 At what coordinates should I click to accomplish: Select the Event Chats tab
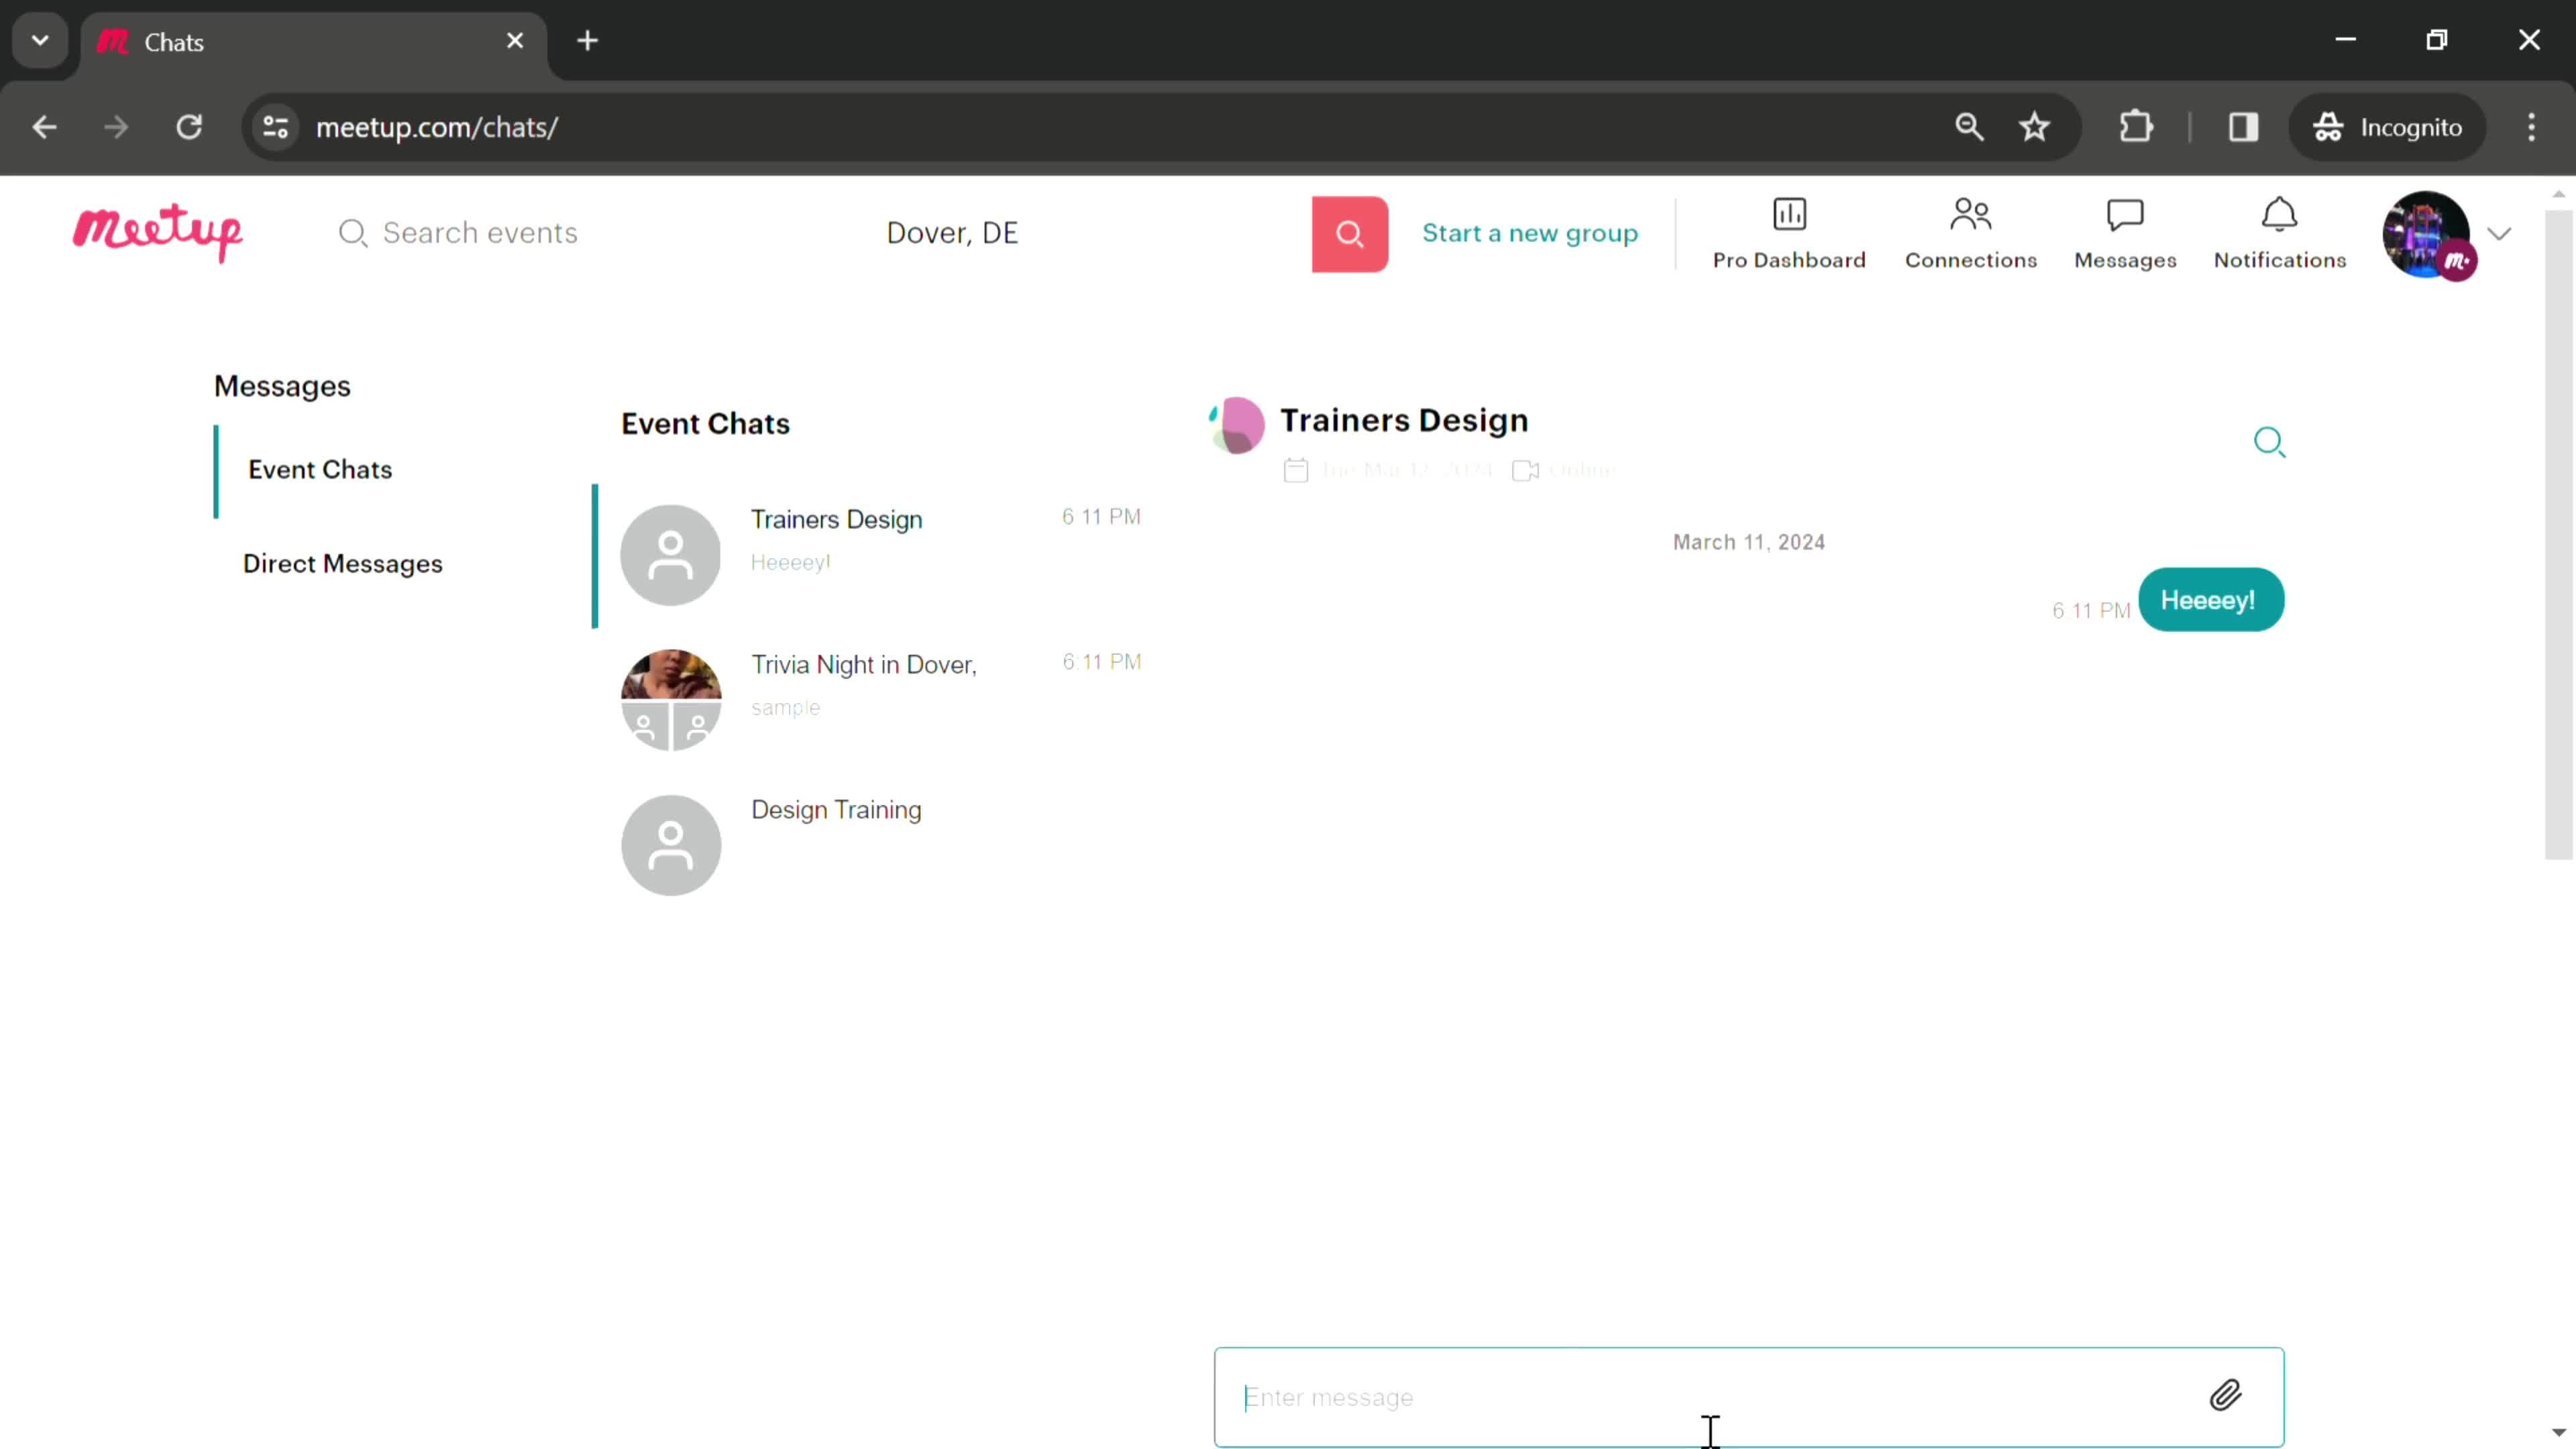coord(320,469)
